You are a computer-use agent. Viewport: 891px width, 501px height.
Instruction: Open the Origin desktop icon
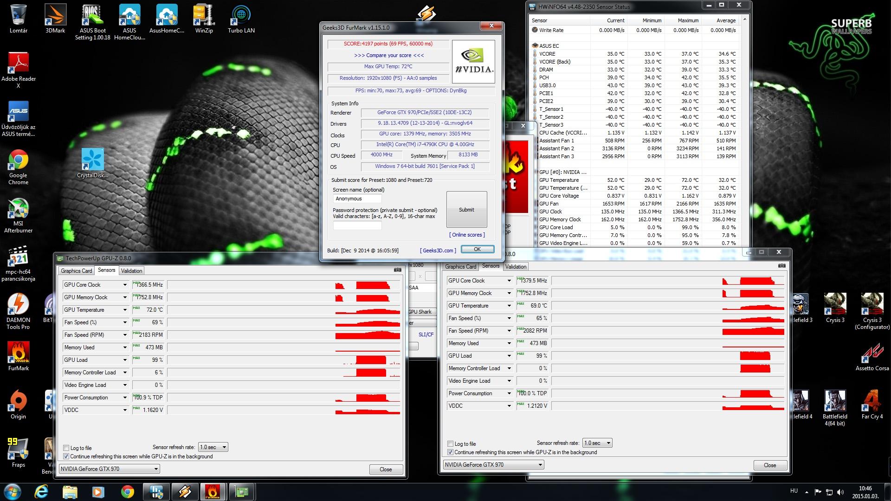(x=19, y=405)
